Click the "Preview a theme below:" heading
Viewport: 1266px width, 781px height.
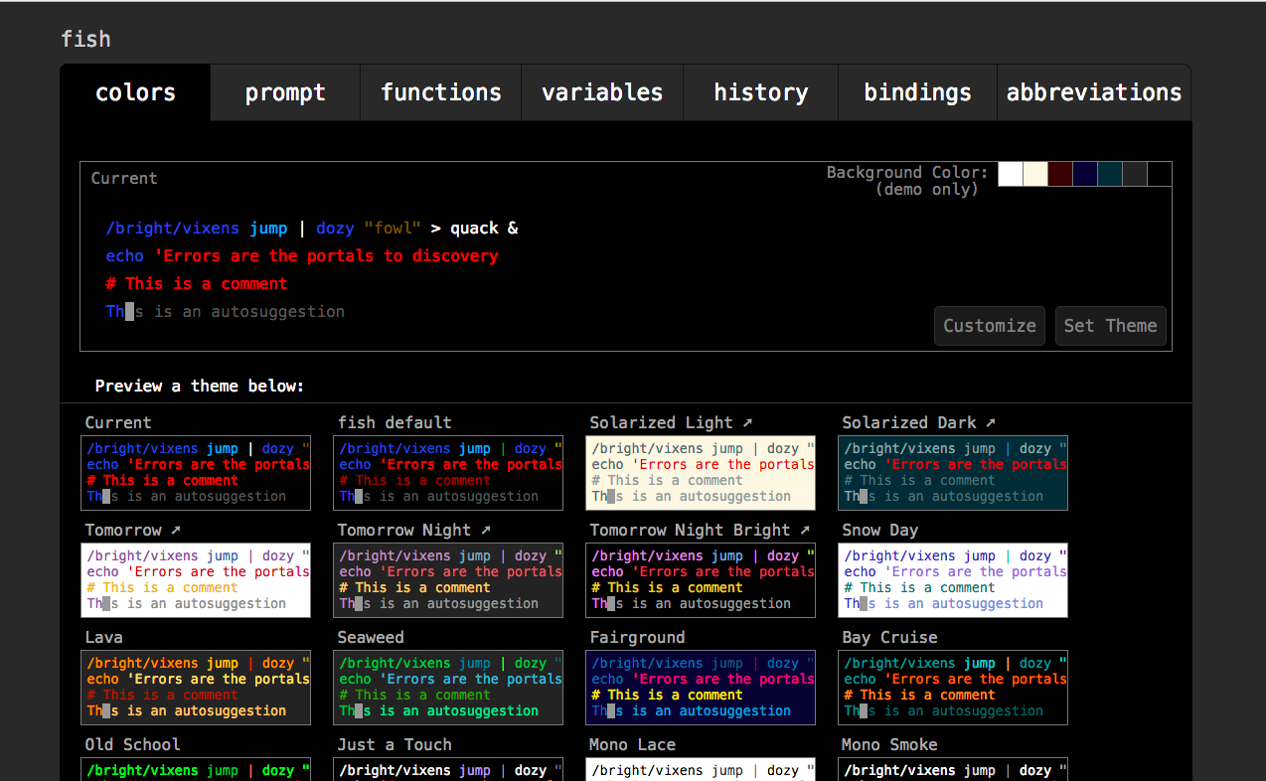tap(200, 386)
